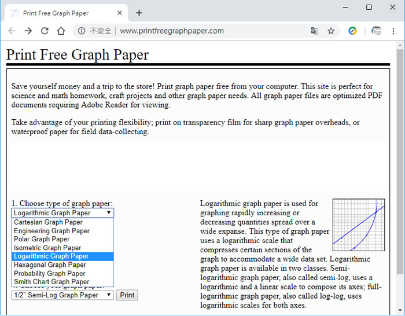Click the scrollbar down arrow
The image size is (405, 316).
(x=400, y=310)
